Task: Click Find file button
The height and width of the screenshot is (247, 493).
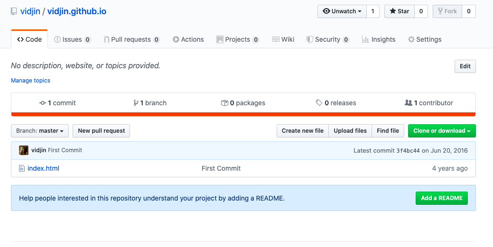Action: pos(388,131)
